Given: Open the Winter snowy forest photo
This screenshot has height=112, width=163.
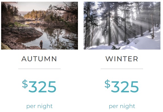Looking at the screenshot, I should (x=122, y=26).
